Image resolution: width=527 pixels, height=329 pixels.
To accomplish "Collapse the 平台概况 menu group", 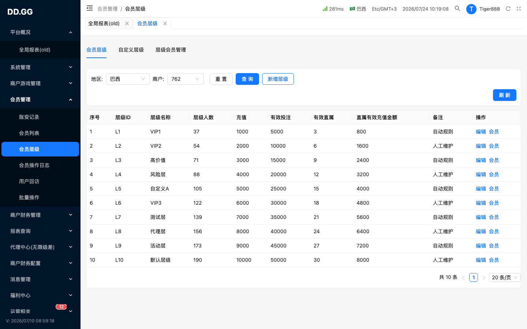I will pyautogui.click(x=40, y=32).
